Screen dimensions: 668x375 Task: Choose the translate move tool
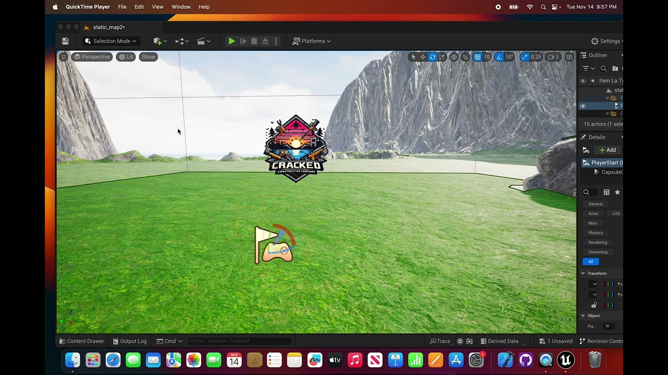click(423, 57)
